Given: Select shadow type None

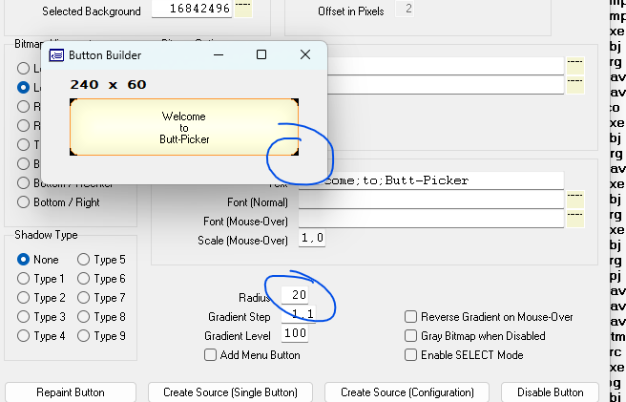Looking at the screenshot, I should (x=24, y=260).
